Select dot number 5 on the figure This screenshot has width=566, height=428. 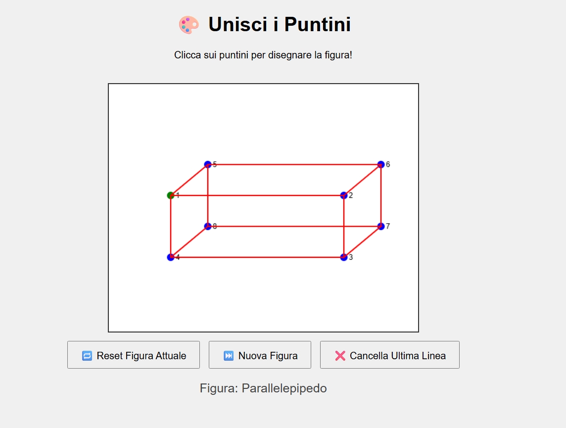tap(208, 164)
